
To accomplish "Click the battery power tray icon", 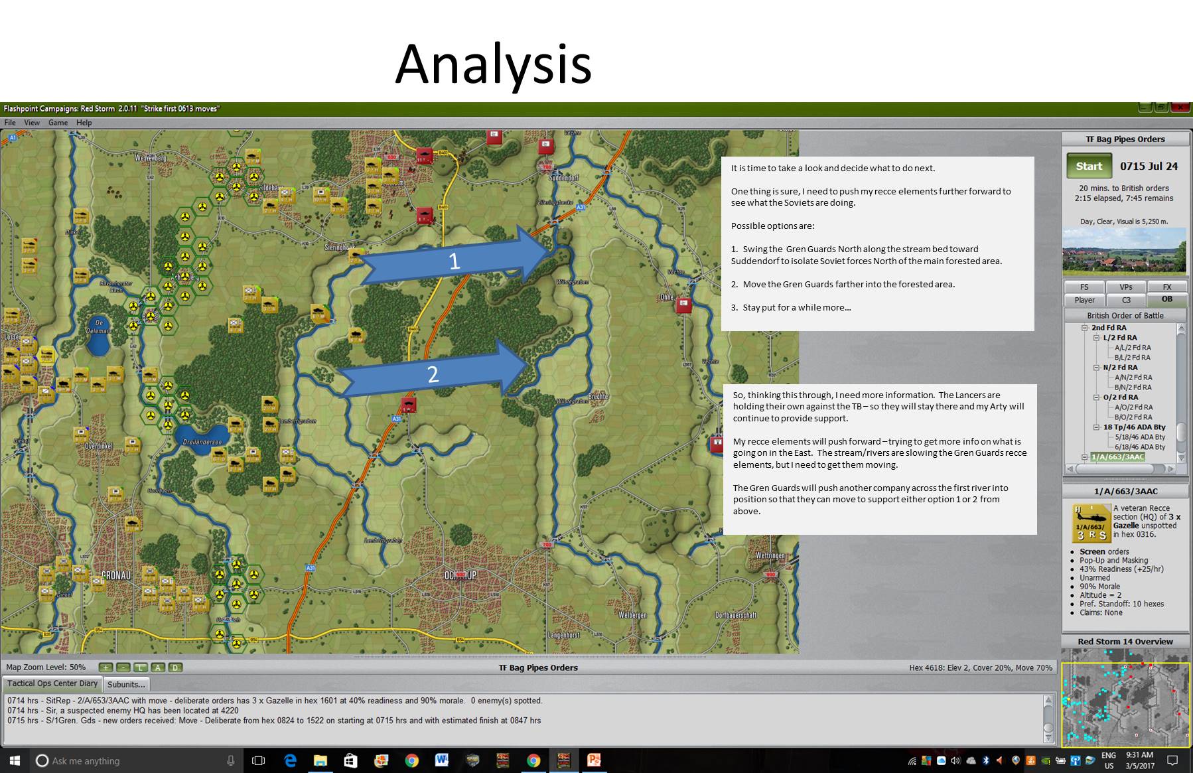I will tap(1060, 760).
